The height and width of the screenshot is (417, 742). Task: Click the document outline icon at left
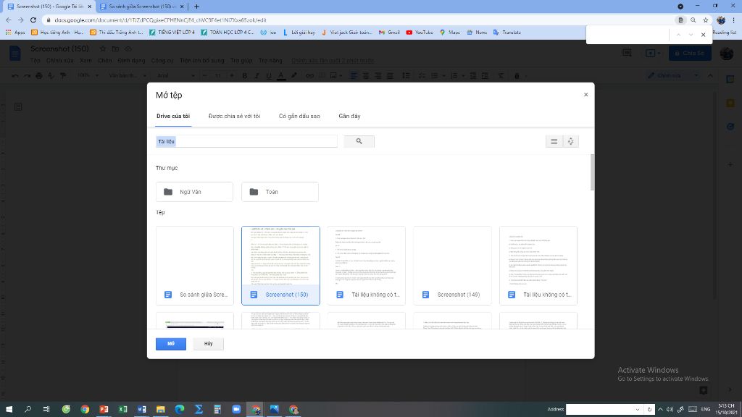18,107
